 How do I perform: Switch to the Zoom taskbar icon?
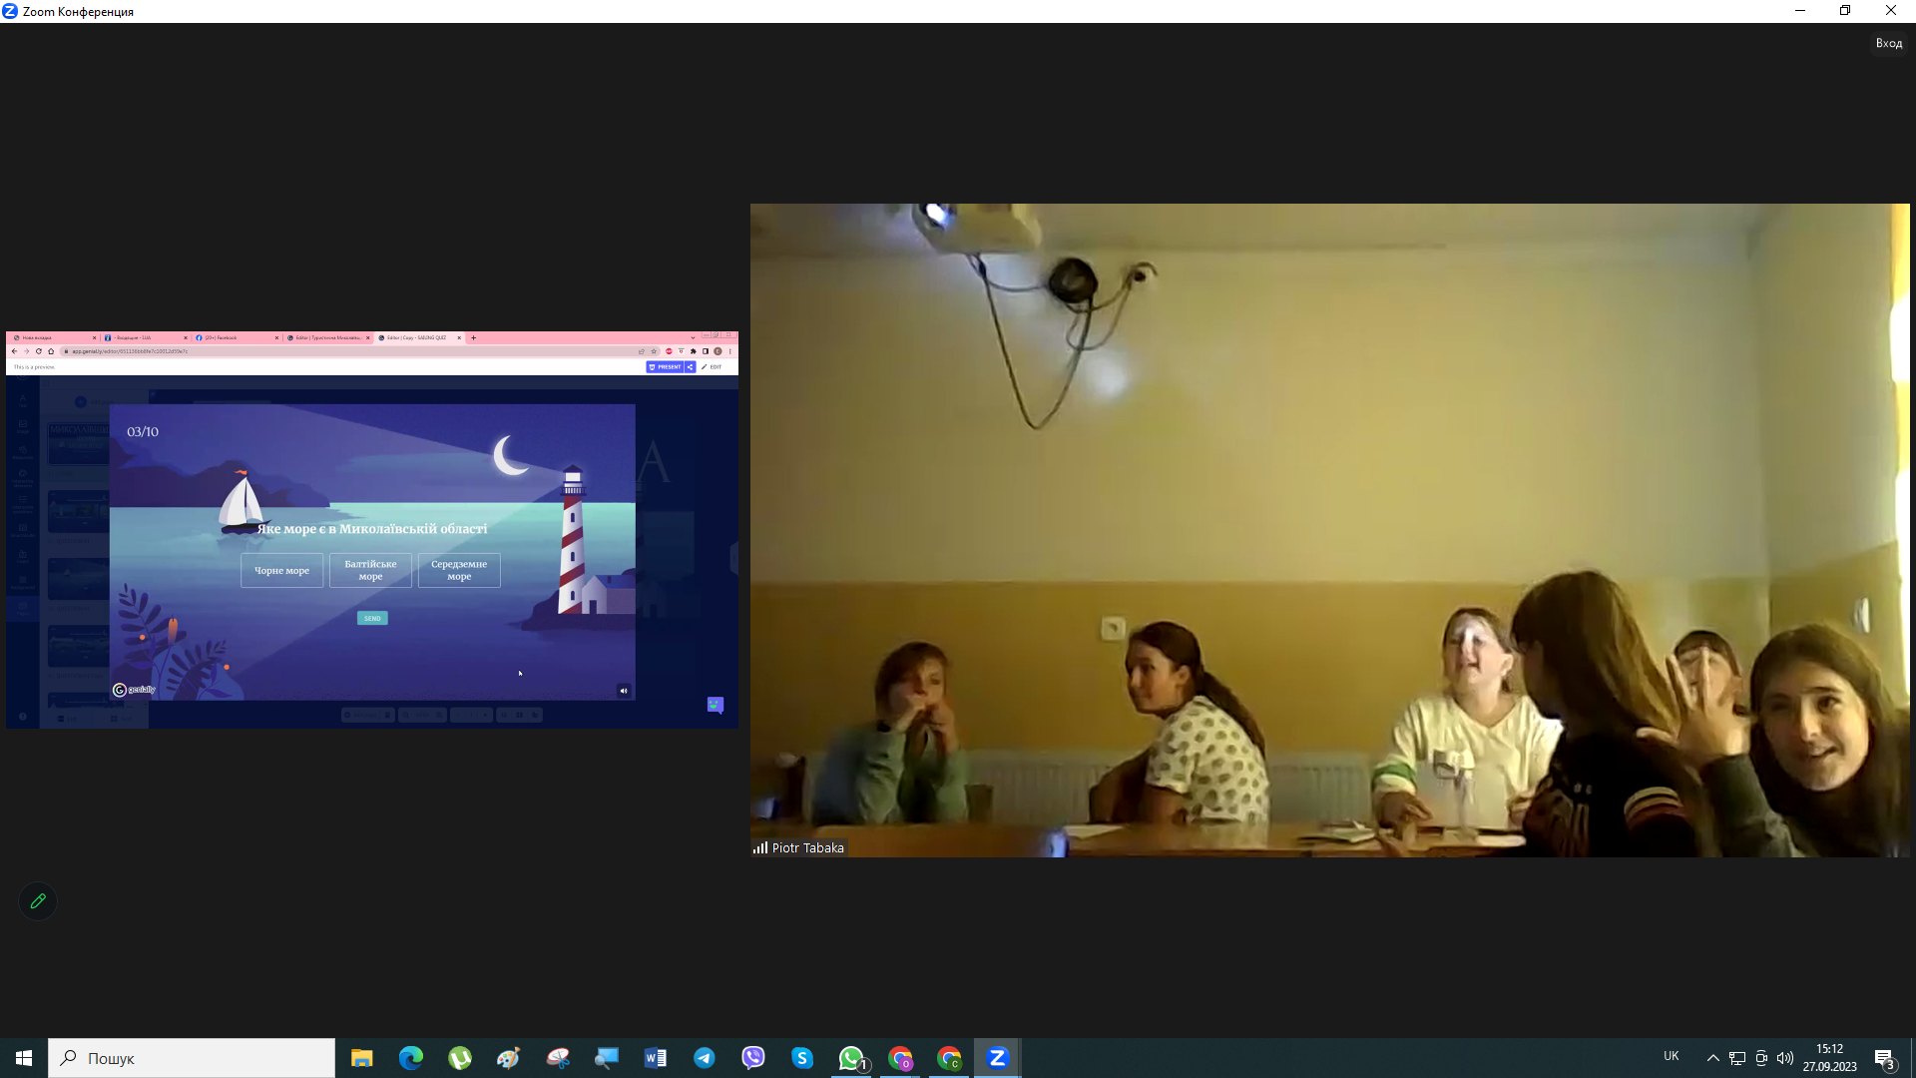point(997,1058)
